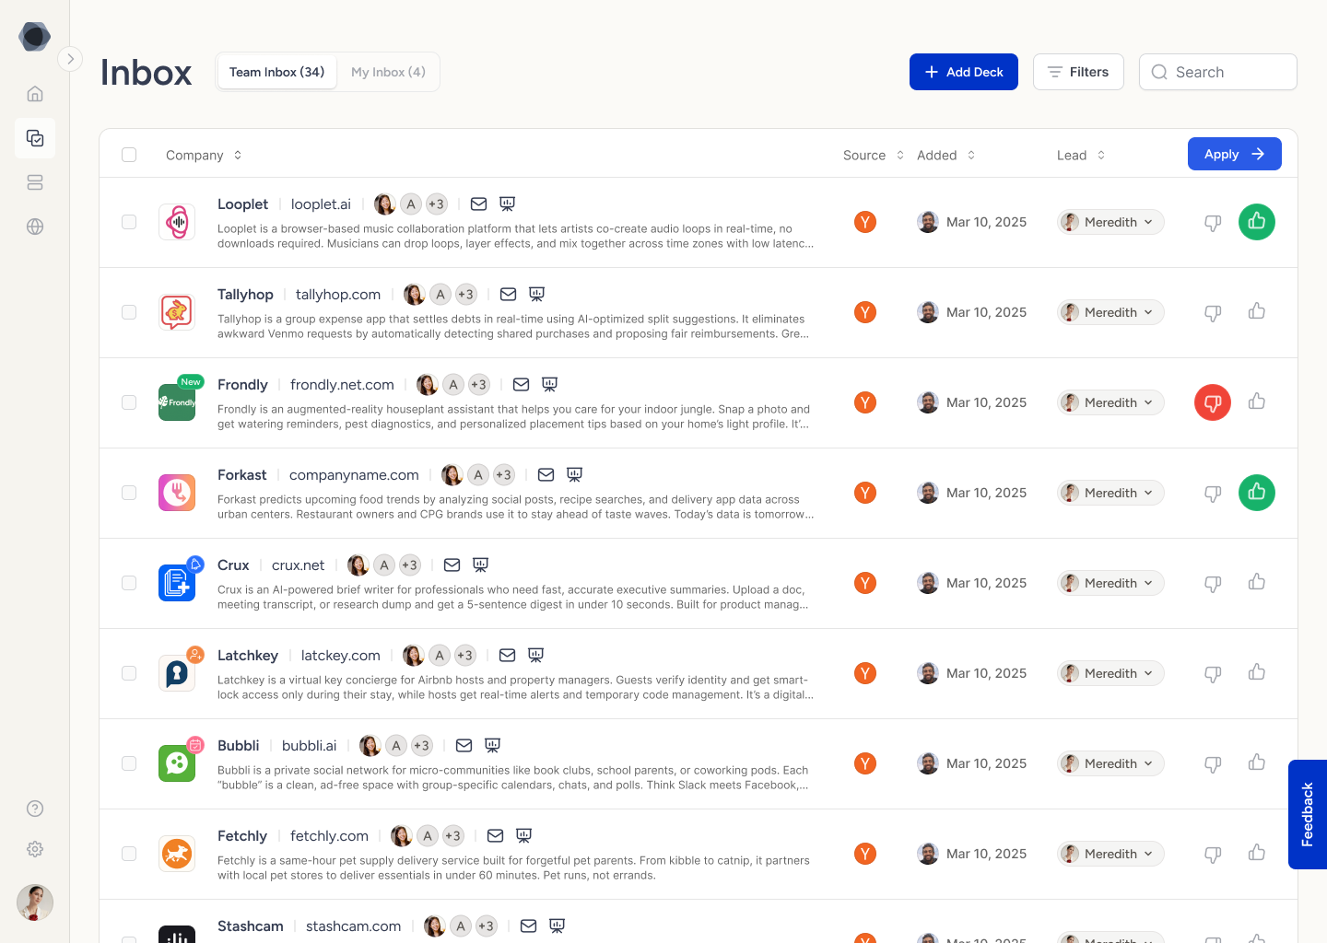Click thumbs down for Tallyhop
1327x943 pixels.
pyautogui.click(x=1213, y=312)
